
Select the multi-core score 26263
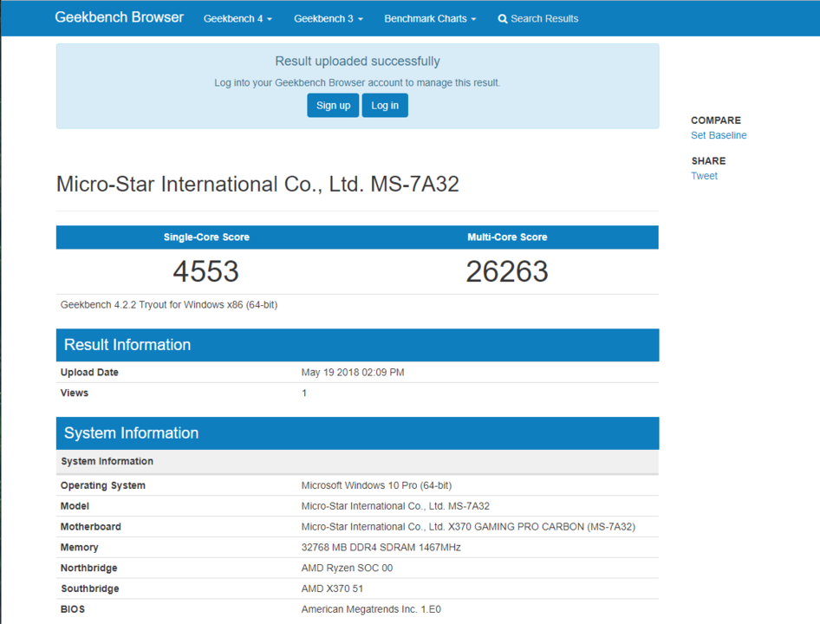point(507,271)
